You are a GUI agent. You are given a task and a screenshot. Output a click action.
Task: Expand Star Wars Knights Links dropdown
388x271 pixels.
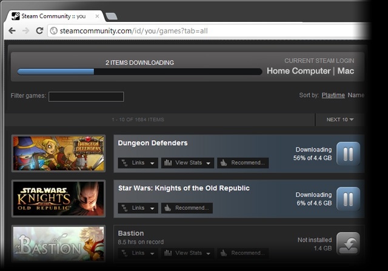point(138,208)
